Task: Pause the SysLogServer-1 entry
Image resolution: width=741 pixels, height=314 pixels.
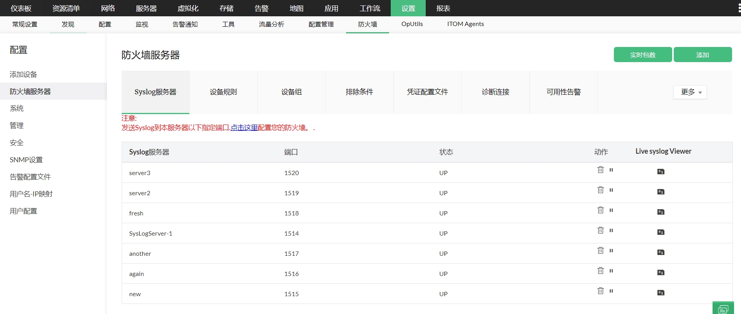Action: [611, 231]
